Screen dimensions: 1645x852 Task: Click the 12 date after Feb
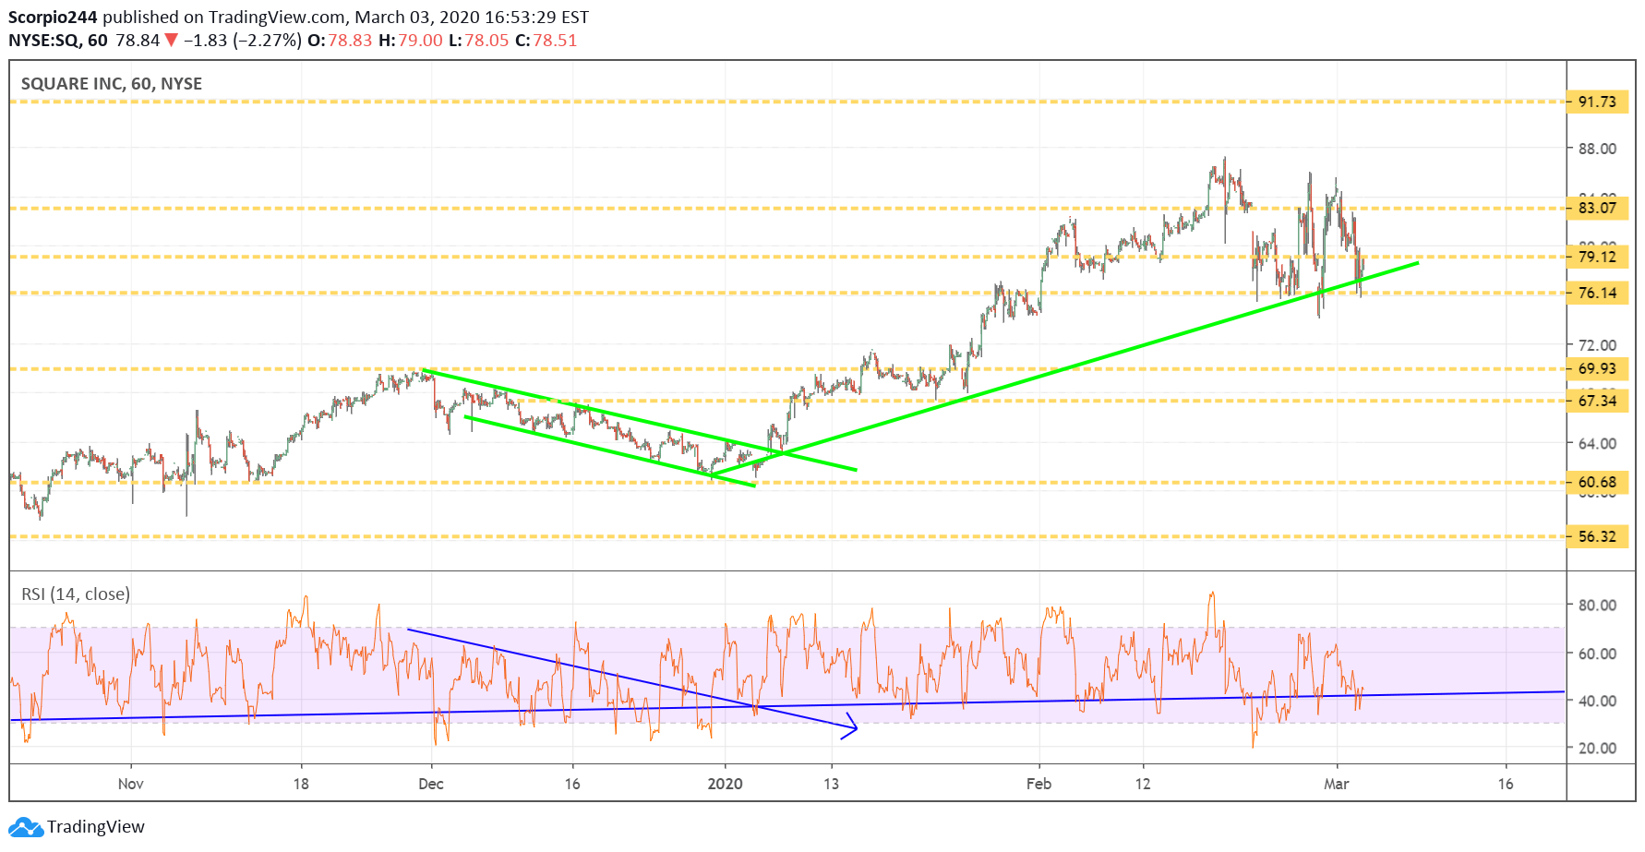pyautogui.click(x=1143, y=784)
